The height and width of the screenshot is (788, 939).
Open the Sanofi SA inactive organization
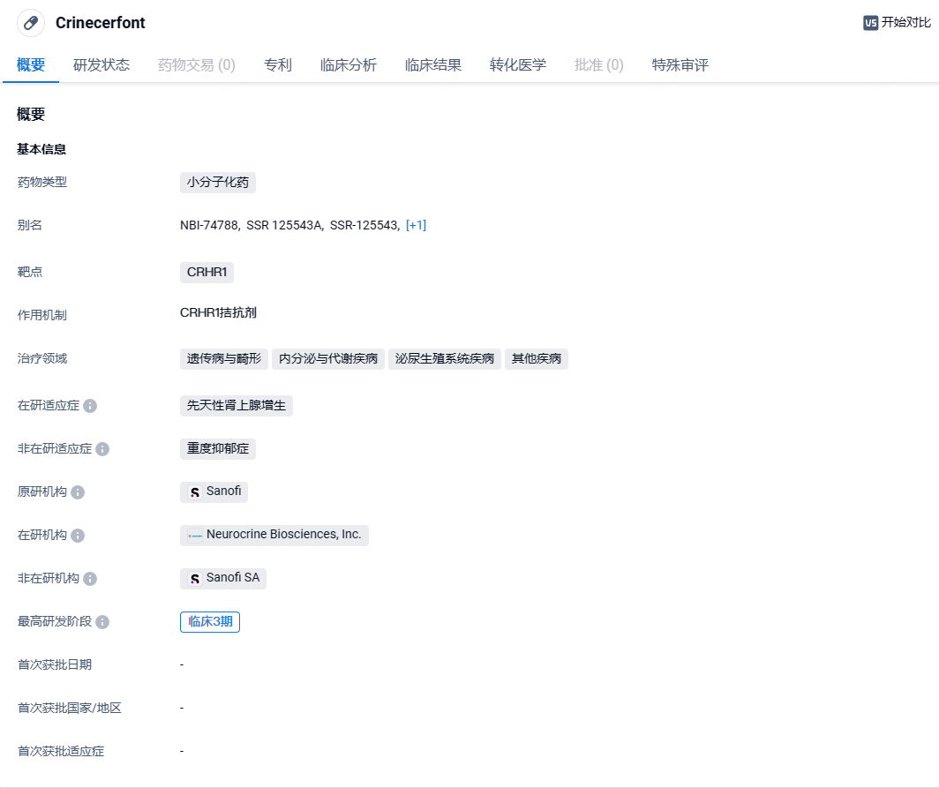click(223, 579)
